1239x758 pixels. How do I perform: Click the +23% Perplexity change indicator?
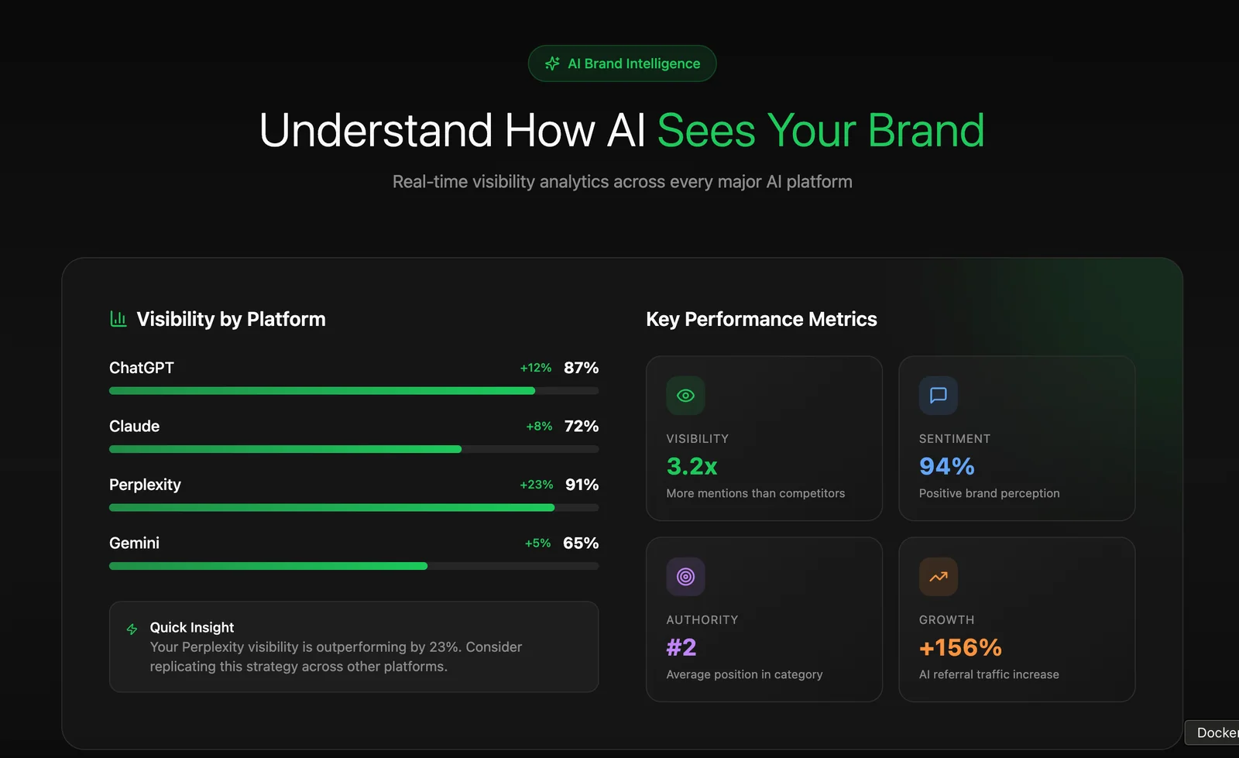[536, 485]
